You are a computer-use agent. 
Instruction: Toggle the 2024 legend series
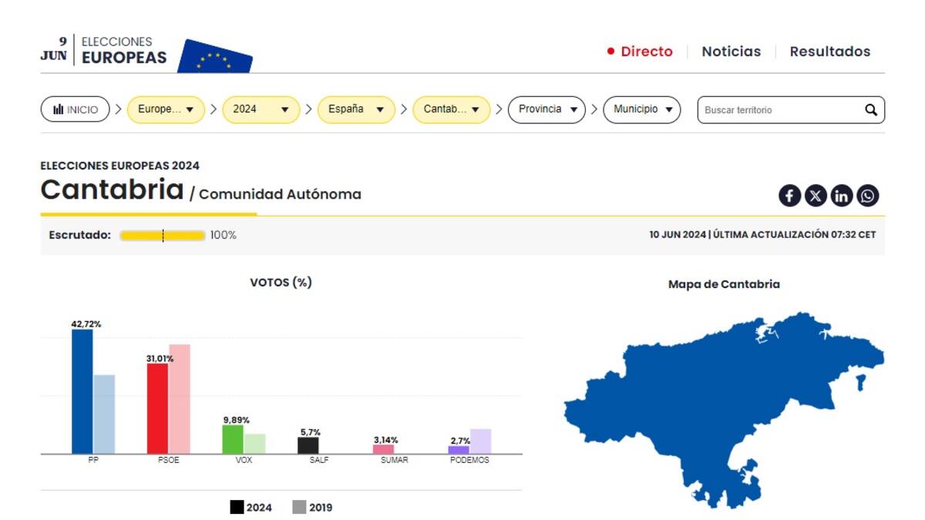[x=251, y=508]
